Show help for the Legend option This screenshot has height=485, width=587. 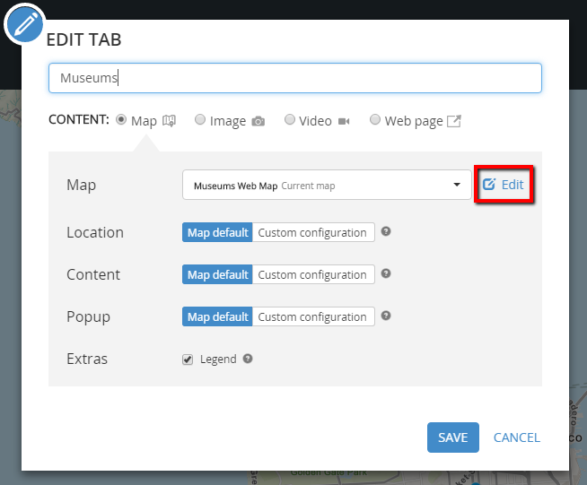(248, 359)
